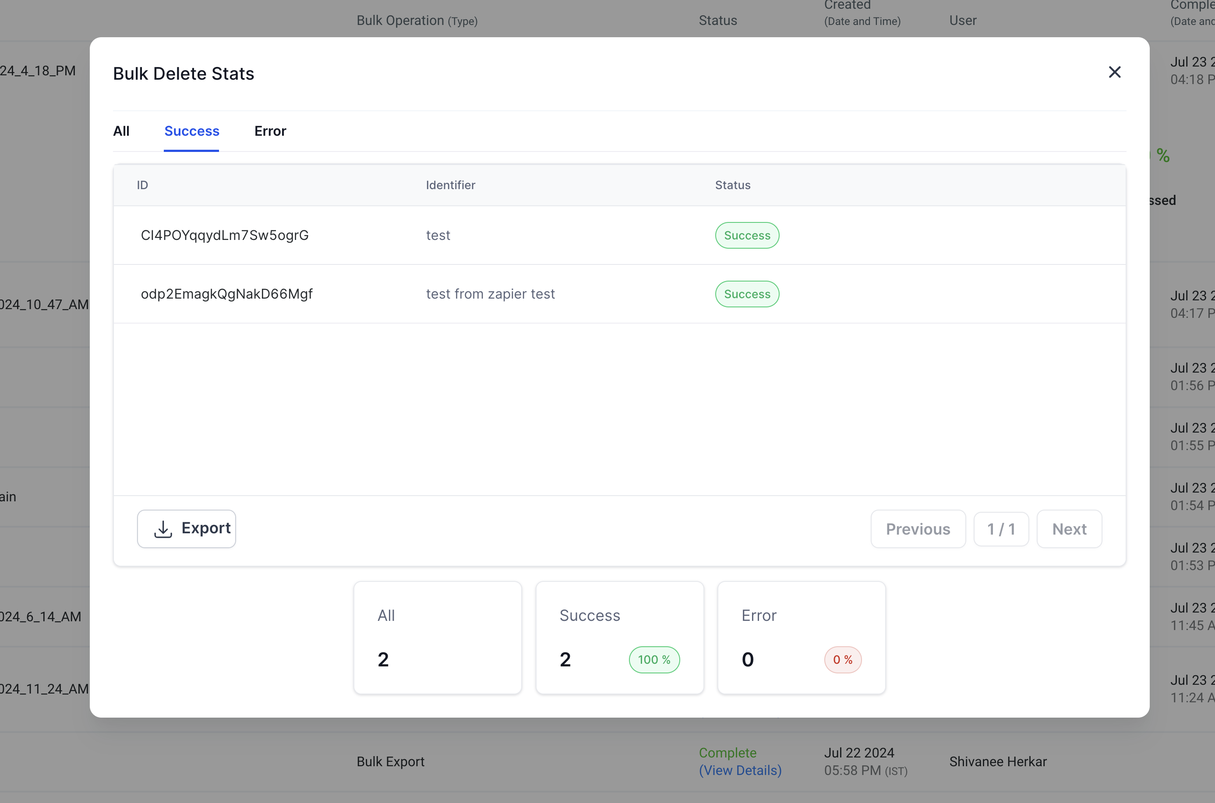1215x803 pixels.
Task: Click Success badge in second row
Action: [x=746, y=294]
